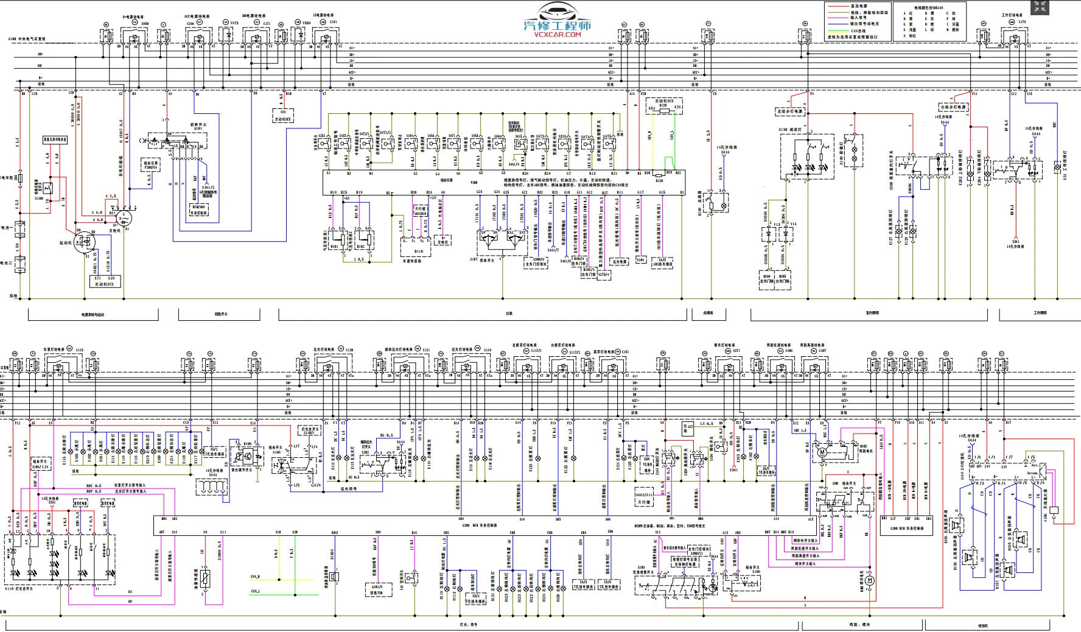Click the 钥匙开关 section label at bottom
The image size is (1081, 632).
pos(220,315)
